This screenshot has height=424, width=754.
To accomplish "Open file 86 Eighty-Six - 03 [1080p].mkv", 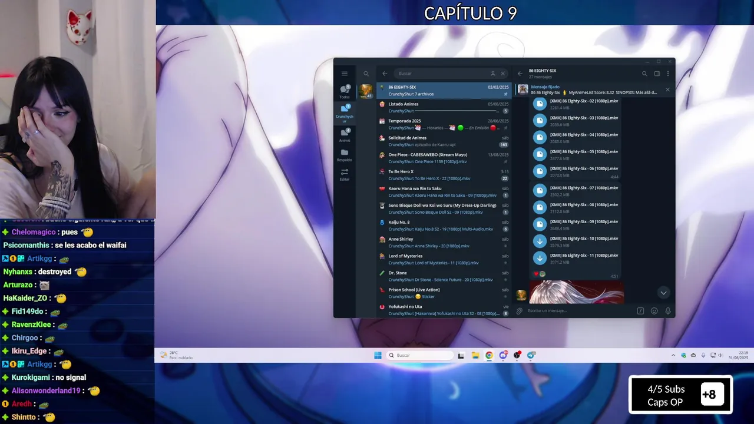I will (x=576, y=121).
